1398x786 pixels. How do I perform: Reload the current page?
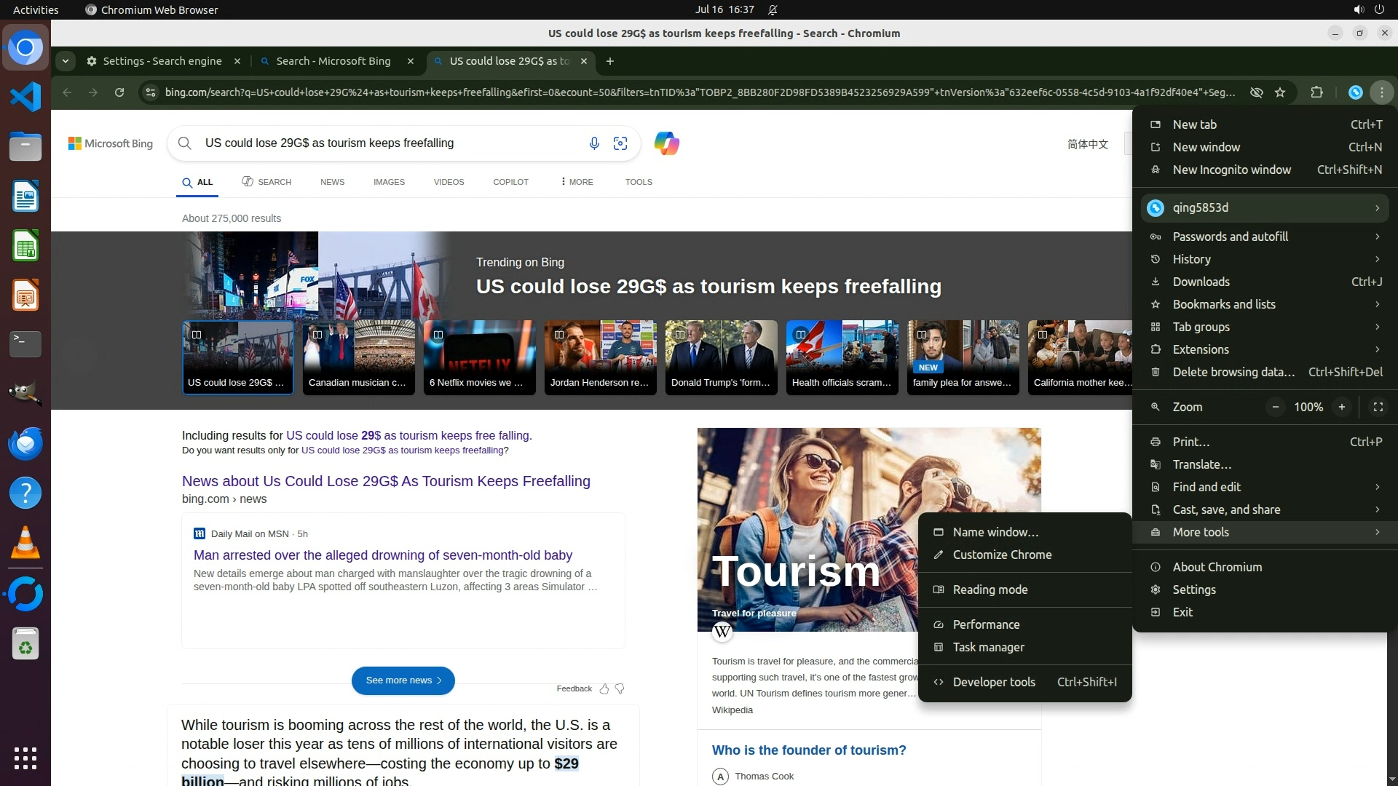pyautogui.click(x=119, y=92)
